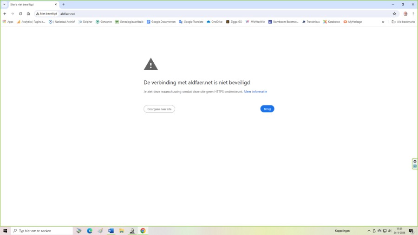Click the browser reload button
This screenshot has width=418, height=235.
coord(20,14)
